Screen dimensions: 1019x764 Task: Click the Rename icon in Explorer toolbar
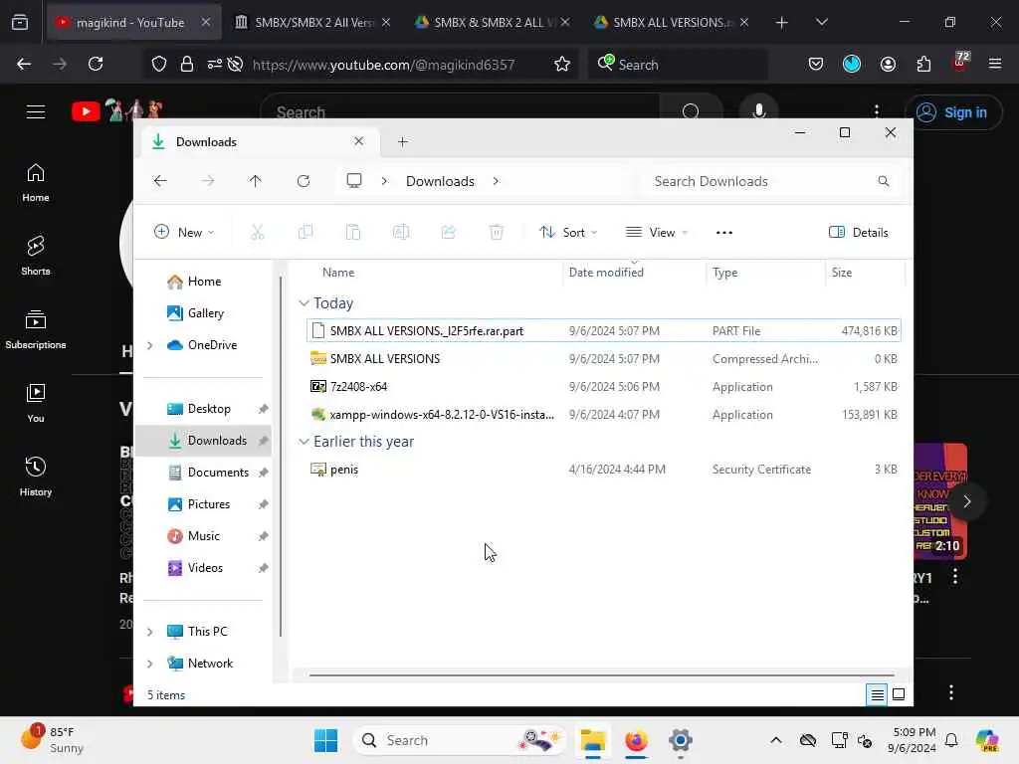[401, 232]
